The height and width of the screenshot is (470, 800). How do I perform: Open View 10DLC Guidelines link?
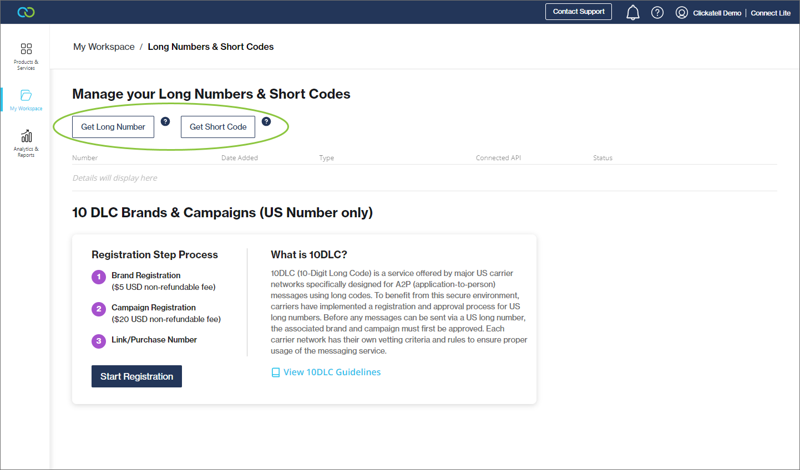(x=332, y=372)
